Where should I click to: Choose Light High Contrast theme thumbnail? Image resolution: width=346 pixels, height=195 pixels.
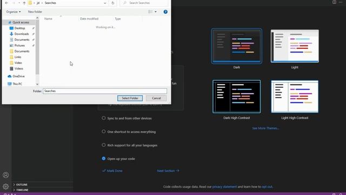point(295,96)
